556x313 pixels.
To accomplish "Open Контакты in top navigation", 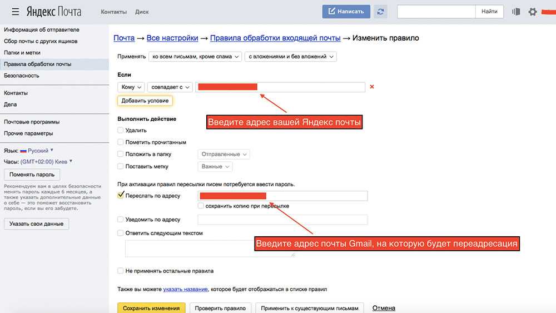I will pyautogui.click(x=113, y=12).
